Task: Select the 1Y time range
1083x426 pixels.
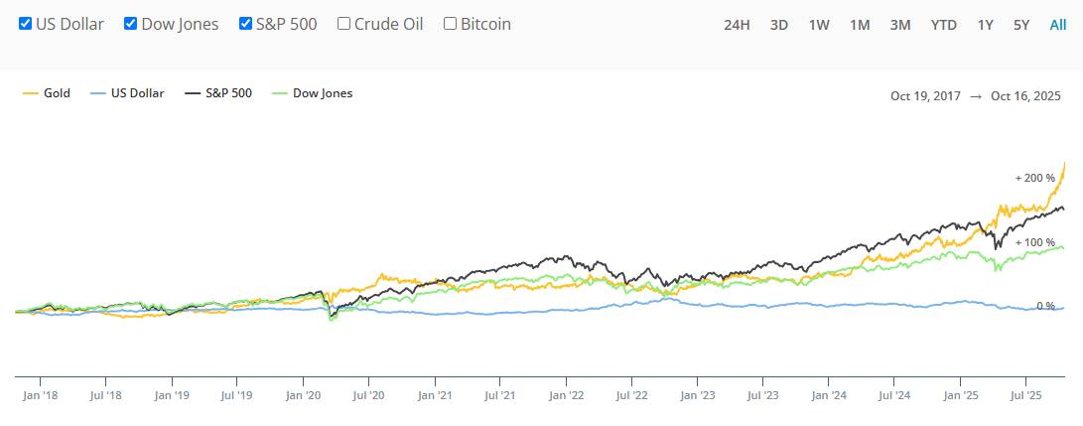Action: 985,25
